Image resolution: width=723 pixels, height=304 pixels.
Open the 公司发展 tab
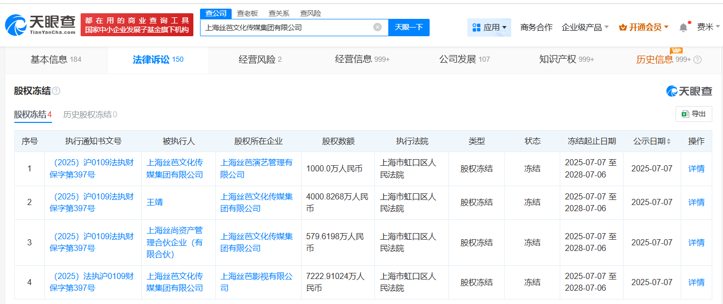pos(464,60)
